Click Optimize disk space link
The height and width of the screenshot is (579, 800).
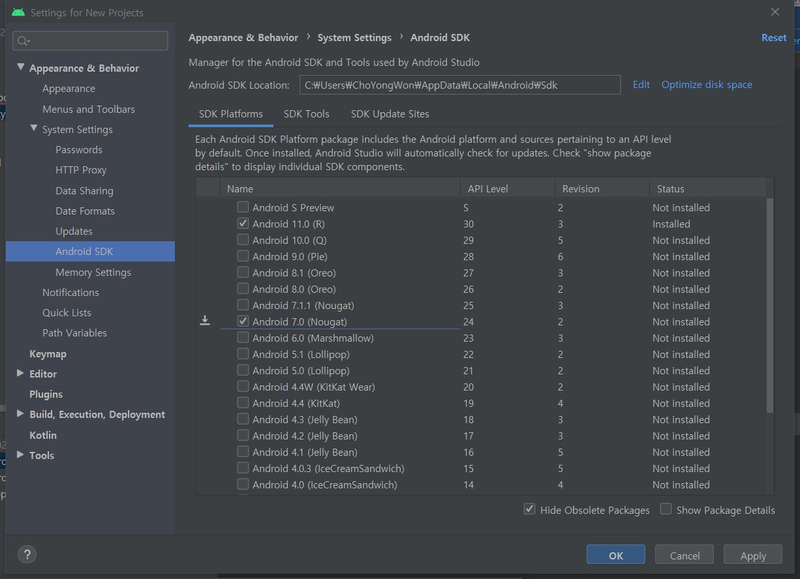[707, 85]
